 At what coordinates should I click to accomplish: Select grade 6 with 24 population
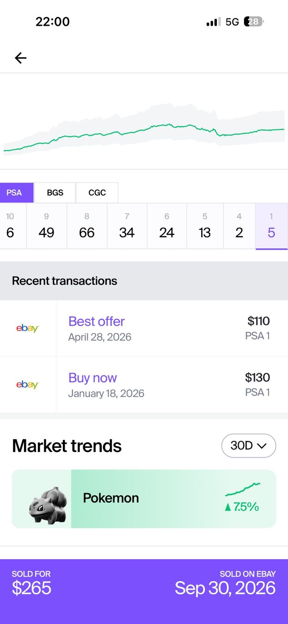tap(167, 226)
